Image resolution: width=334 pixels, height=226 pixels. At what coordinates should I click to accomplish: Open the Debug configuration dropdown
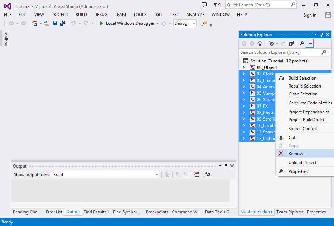point(185,23)
